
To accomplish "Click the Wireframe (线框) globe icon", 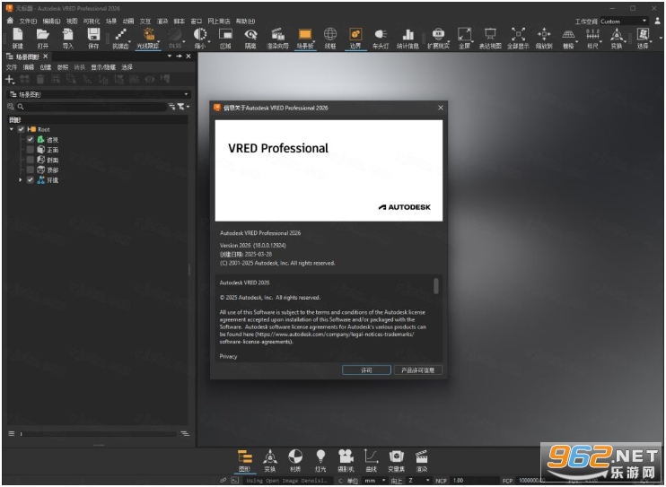I will coord(330,35).
